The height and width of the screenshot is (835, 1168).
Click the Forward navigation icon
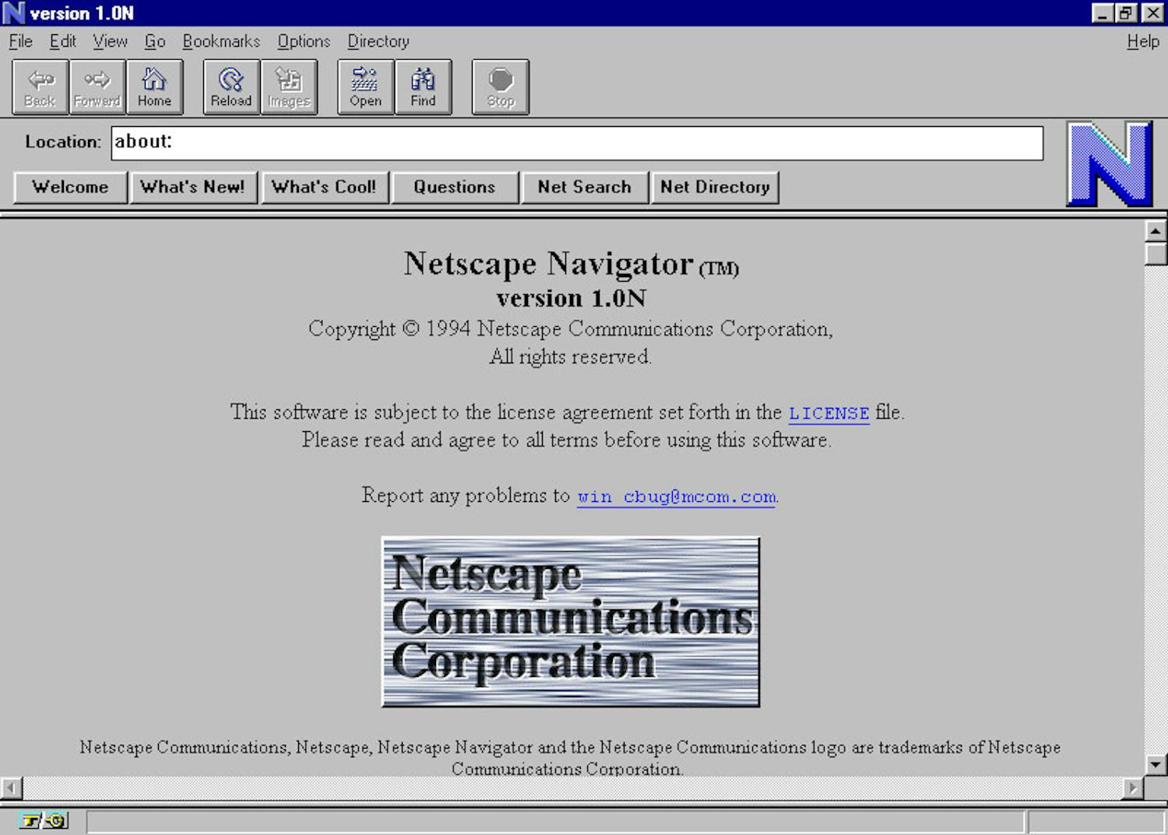(97, 86)
